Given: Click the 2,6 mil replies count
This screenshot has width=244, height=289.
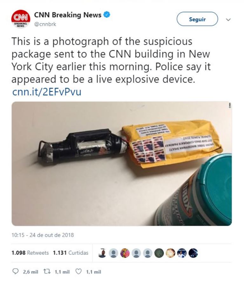Looking at the screenshot, I should 30,272.
